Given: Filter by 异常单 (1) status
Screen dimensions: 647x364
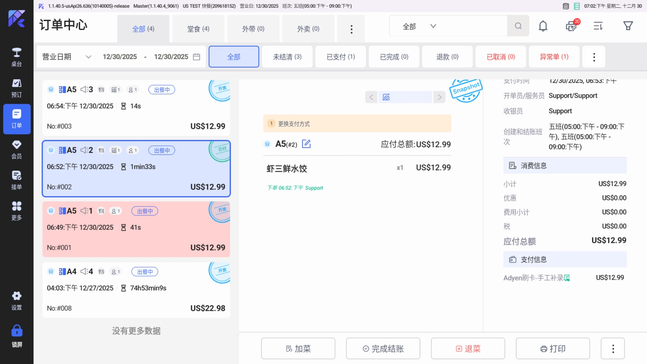Looking at the screenshot, I should pos(554,57).
